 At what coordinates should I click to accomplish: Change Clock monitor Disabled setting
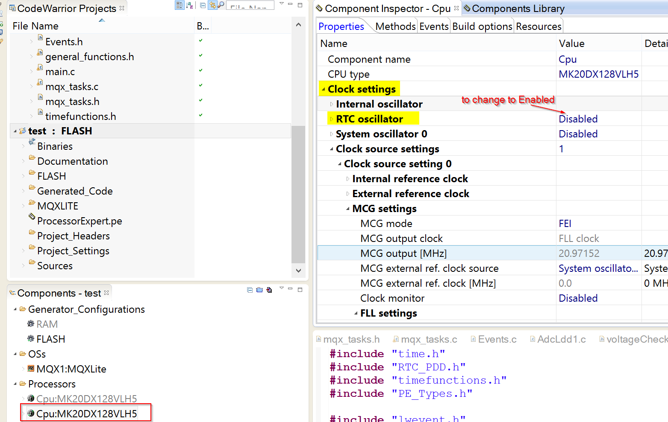[x=578, y=298]
